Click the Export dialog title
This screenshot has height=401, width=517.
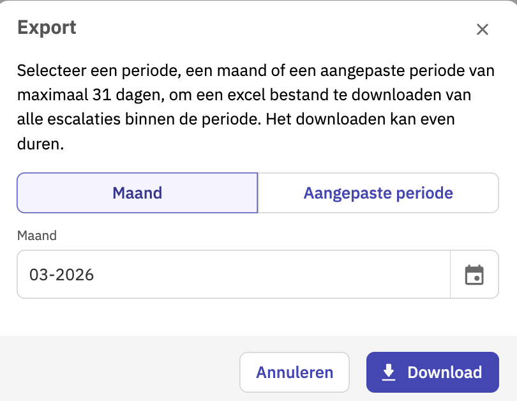coord(47,27)
